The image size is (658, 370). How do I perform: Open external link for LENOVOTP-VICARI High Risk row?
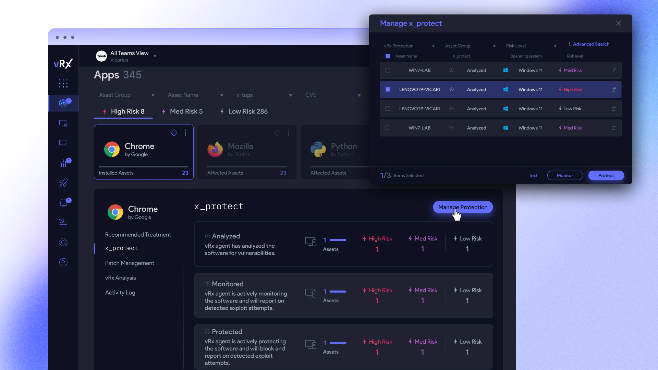(613, 89)
